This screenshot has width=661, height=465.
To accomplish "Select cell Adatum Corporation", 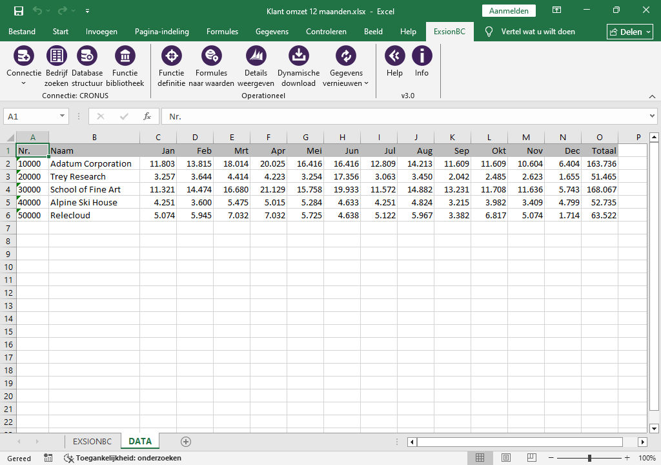I will coord(94,164).
